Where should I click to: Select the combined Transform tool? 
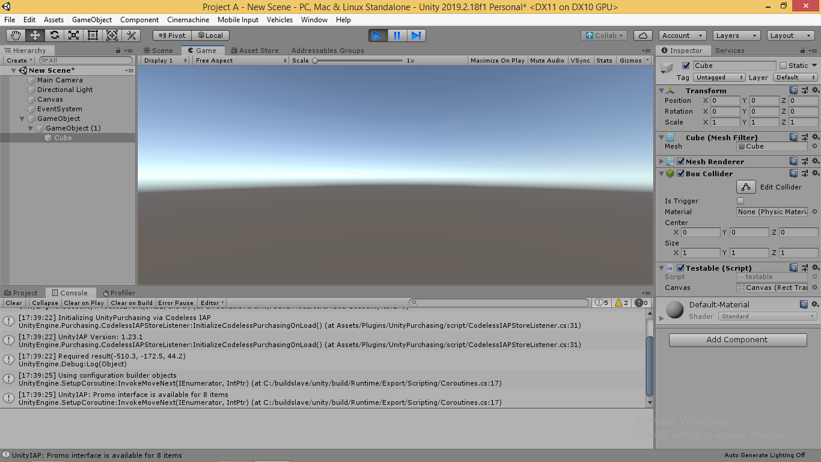tap(112, 35)
